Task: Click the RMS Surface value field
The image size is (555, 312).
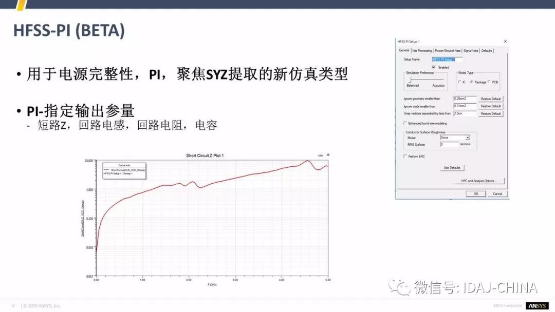Action: (x=449, y=144)
